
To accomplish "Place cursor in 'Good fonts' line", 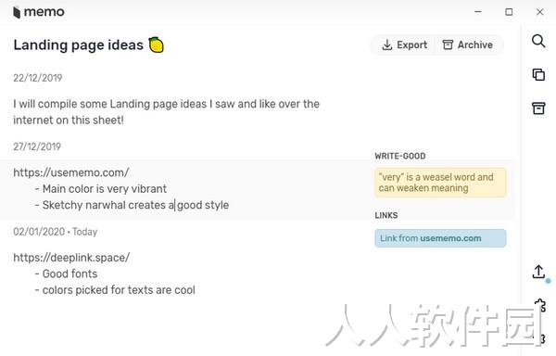I will (x=69, y=273).
